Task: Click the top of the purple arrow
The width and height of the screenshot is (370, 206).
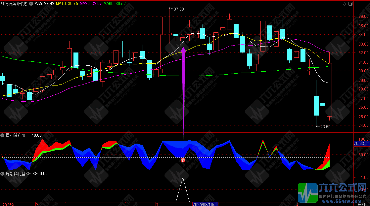Action: (x=183, y=50)
